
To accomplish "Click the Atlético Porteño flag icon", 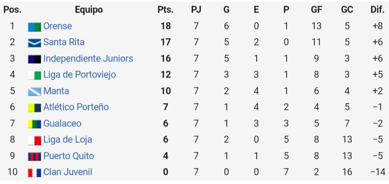I will pos(34,108).
